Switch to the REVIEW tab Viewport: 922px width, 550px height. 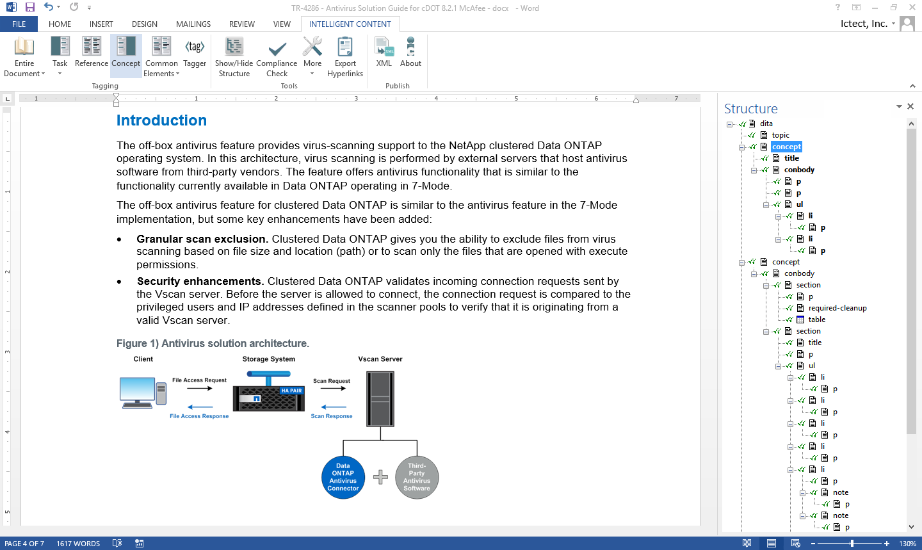pyautogui.click(x=242, y=24)
